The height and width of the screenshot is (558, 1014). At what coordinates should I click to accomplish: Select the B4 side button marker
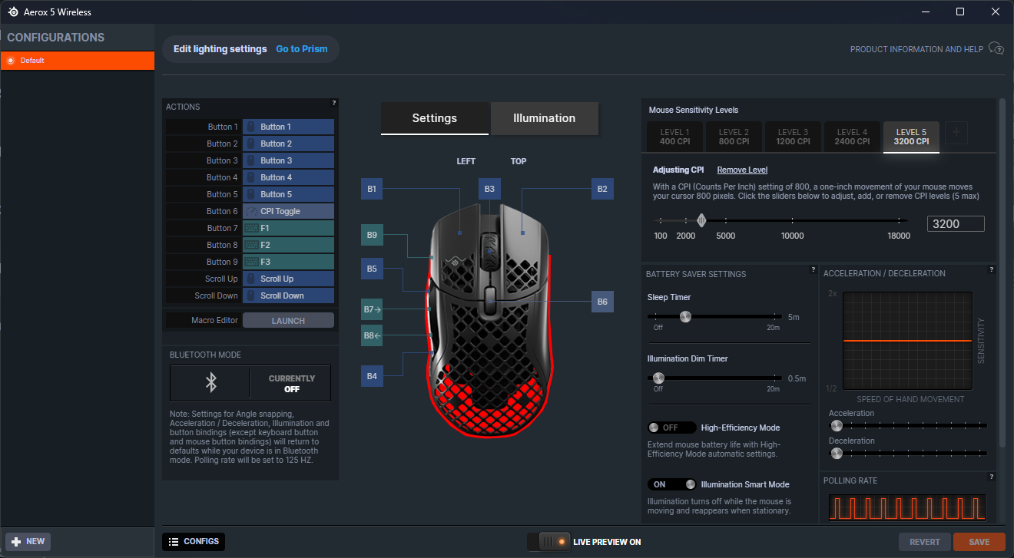(x=372, y=376)
